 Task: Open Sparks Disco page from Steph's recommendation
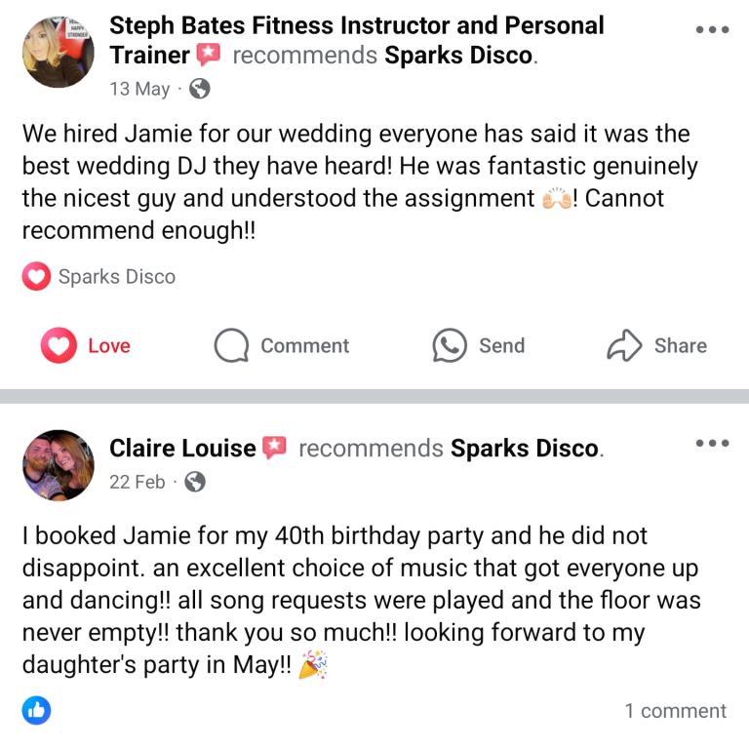pyautogui.click(x=458, y=56)
